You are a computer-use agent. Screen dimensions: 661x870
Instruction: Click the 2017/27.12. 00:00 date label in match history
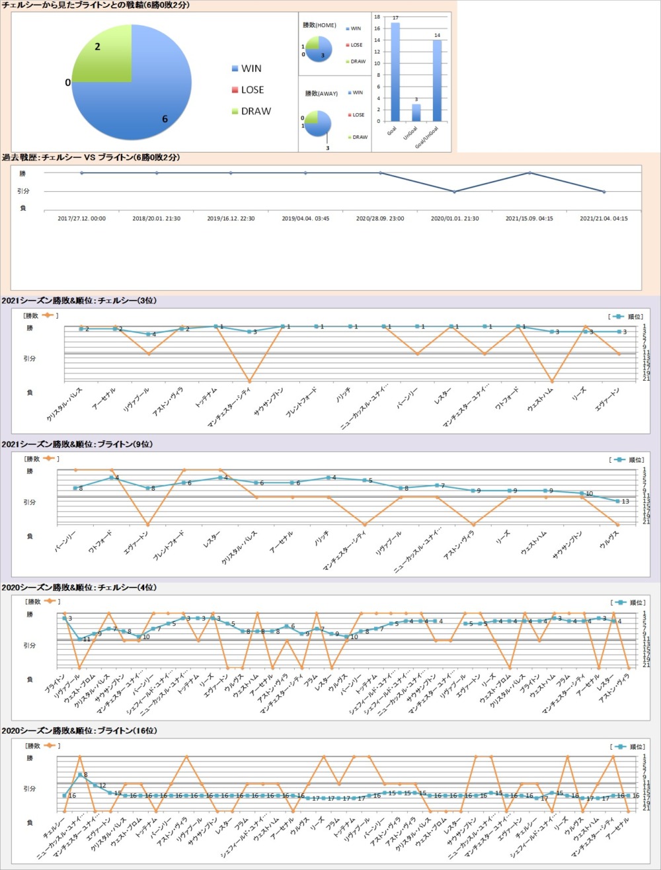coord(81,218)
